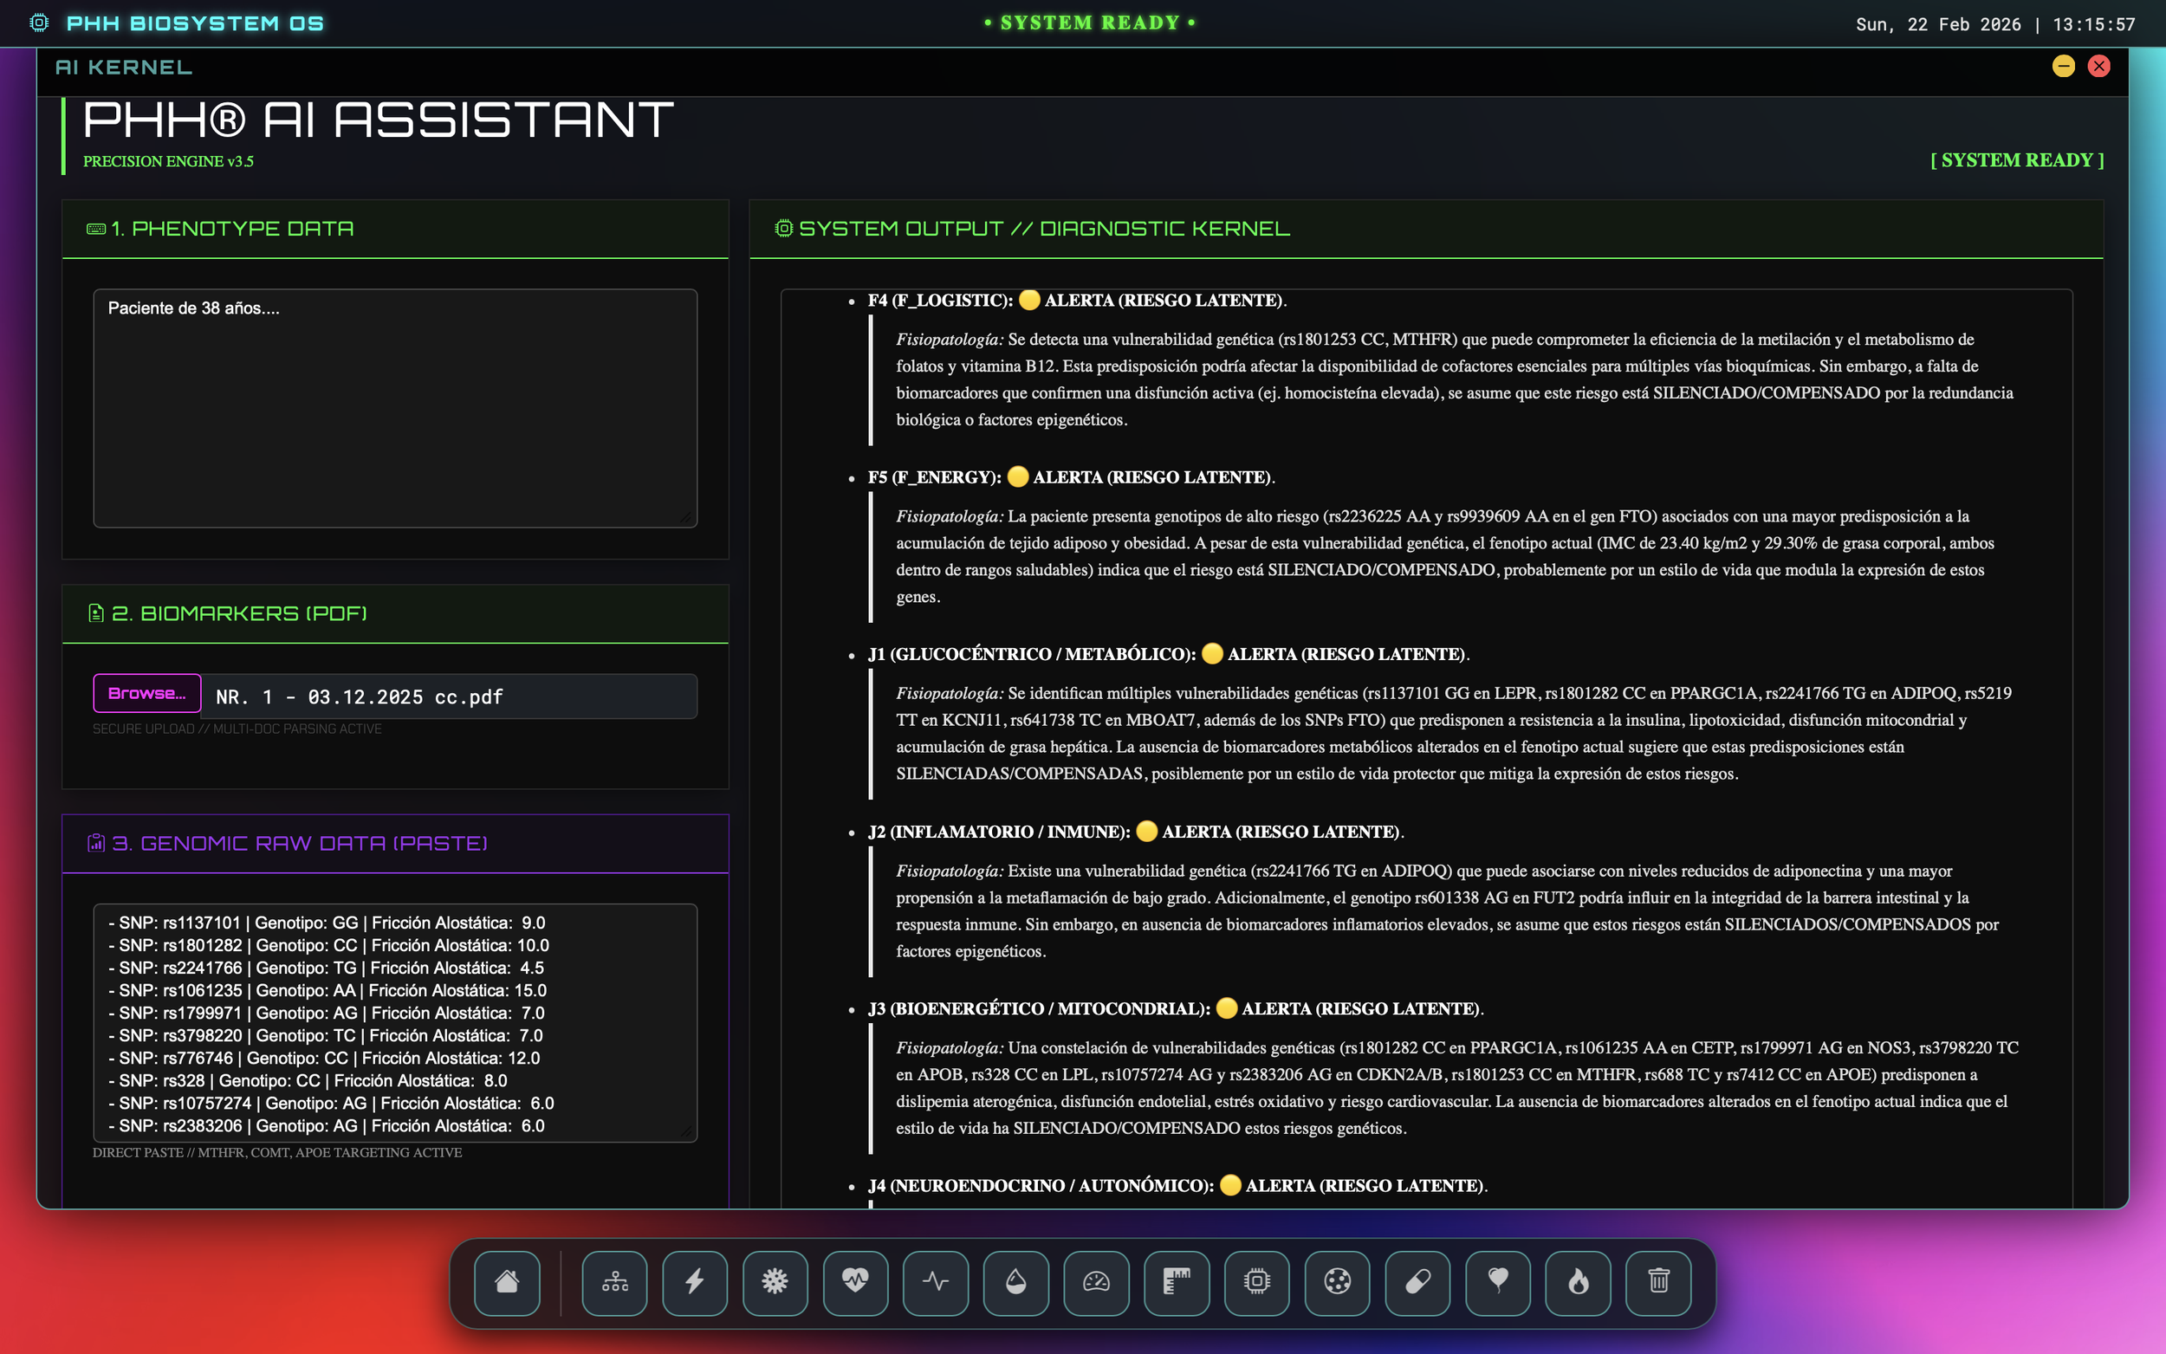Click the chip icon beside PHH Biosystem OS
The height and width of the screenshot is (1354, 2166).
click(38, 23)
